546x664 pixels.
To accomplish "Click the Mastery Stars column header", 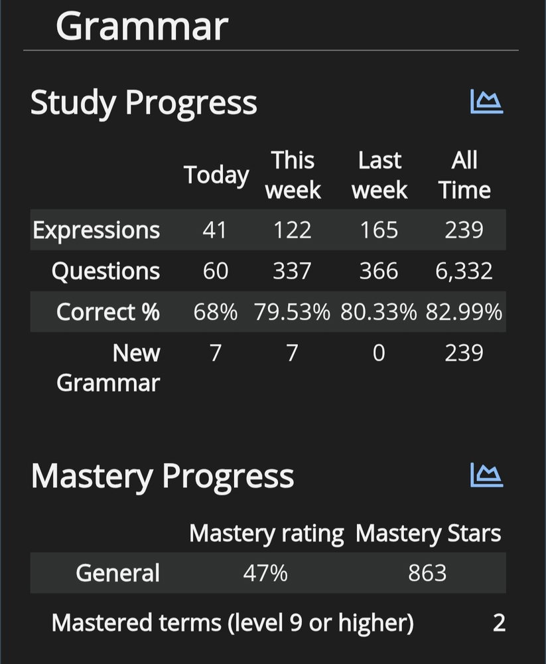I will [428, 533].
